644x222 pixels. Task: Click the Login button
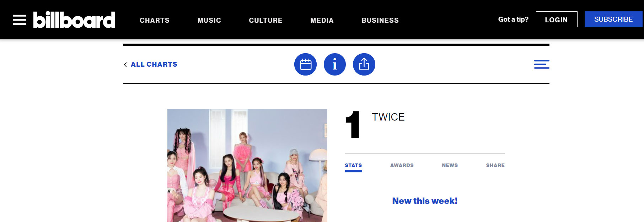click(x=557, y=20)
